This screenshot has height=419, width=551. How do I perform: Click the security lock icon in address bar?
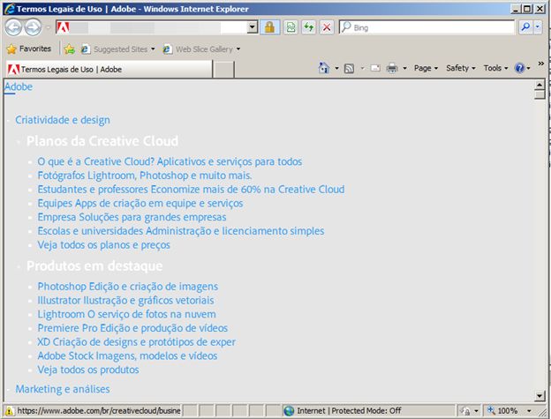coord(270,27)
